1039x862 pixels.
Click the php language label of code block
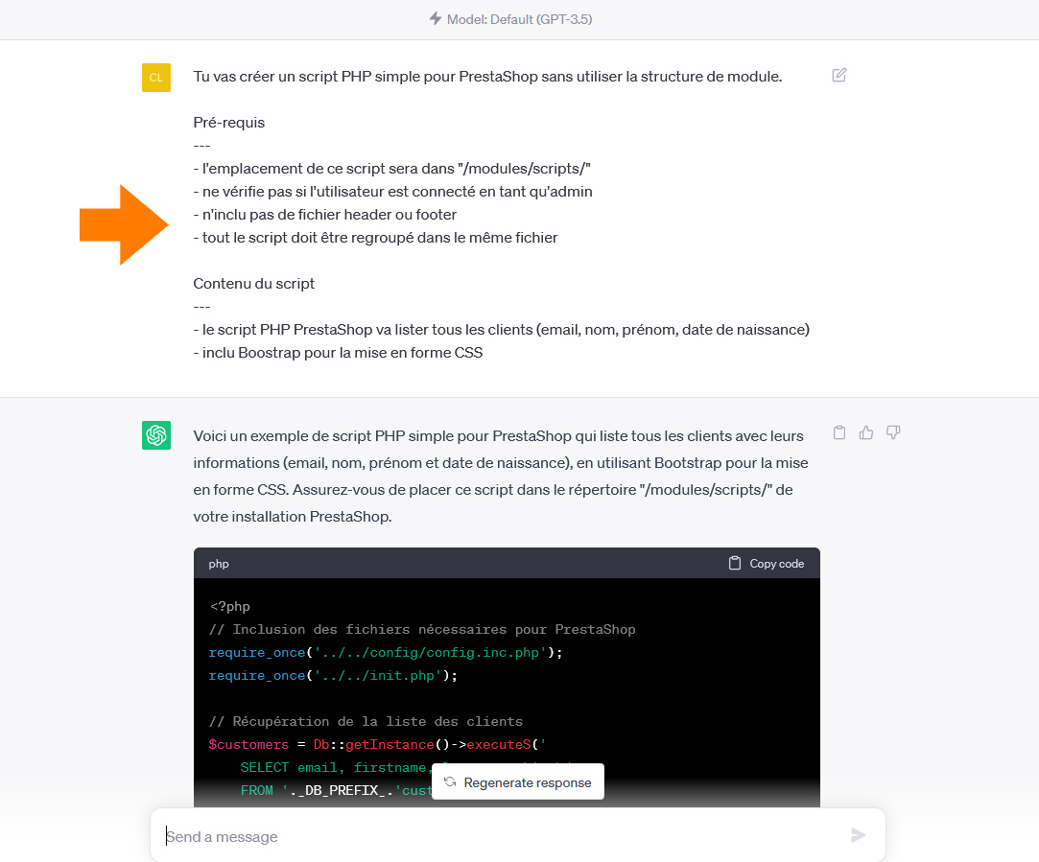219,564
